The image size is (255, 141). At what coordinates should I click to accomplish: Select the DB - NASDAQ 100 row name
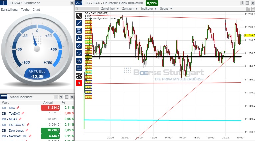pos(15,136)
